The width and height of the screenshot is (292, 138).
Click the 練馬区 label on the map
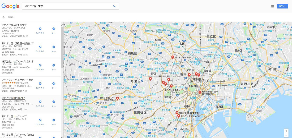pyautogui.click(x=132, y=53)
